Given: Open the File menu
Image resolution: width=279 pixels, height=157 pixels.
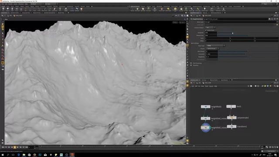Looking at the screenshot, I should [3, 4].
